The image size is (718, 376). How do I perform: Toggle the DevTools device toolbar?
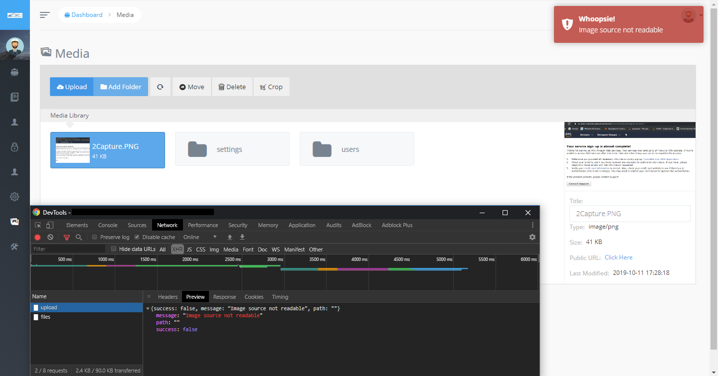[50, 225]
